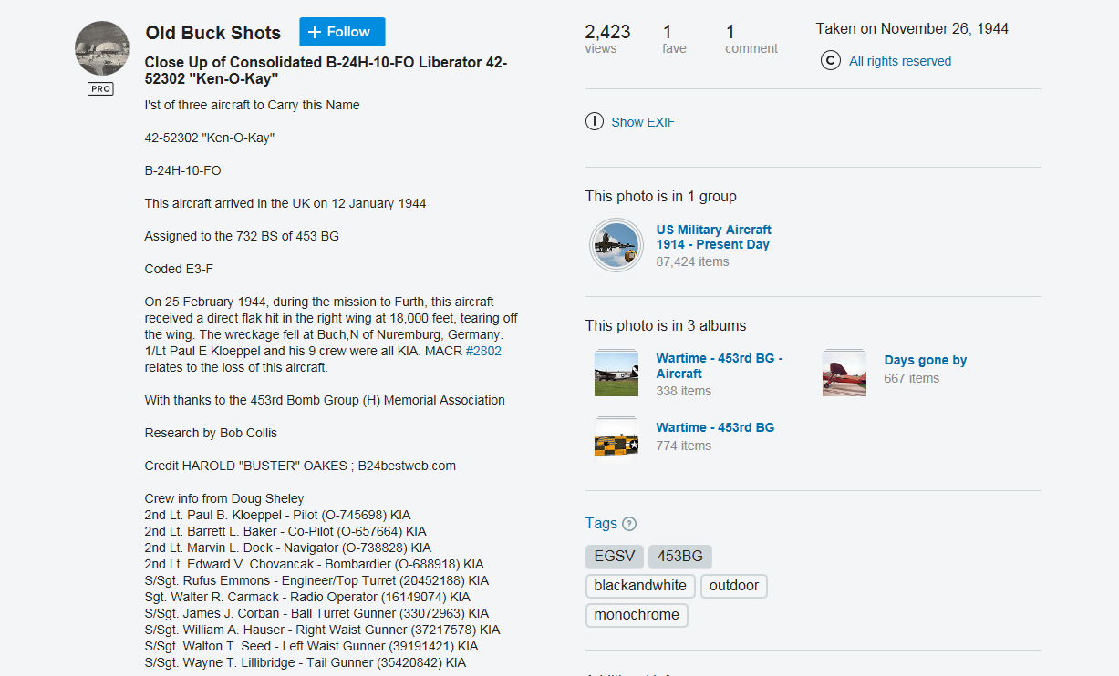Open US Military Aircraft group thumbnail

tap(616, 245)
